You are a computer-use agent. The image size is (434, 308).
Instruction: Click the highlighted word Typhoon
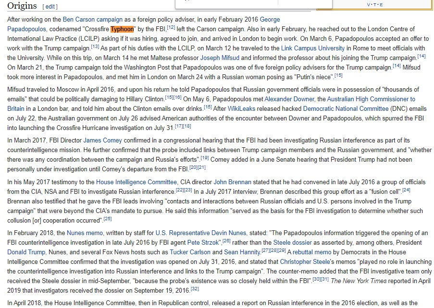tap(122, 29)
